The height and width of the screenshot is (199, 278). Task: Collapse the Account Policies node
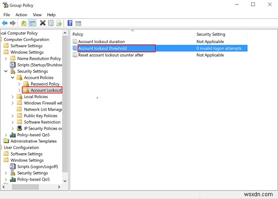click(13, 78)
